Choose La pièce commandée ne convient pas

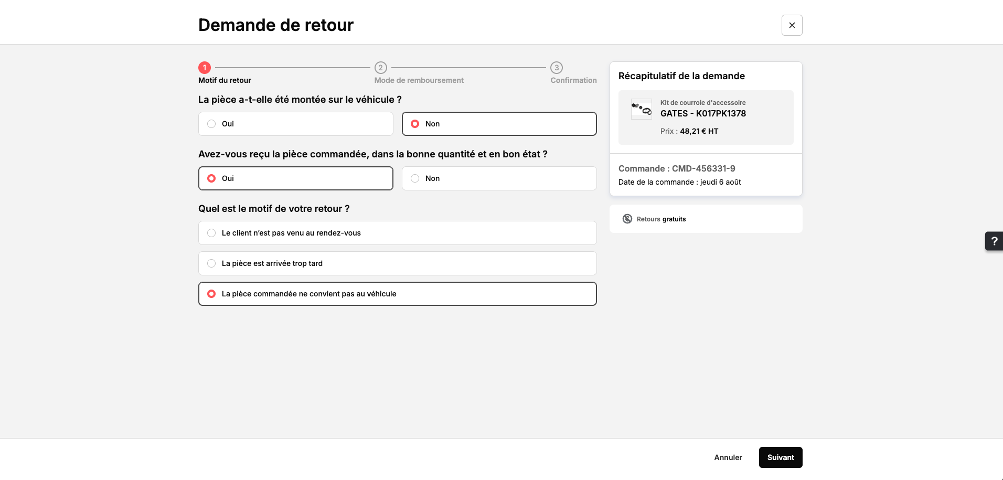click(397, 294)
